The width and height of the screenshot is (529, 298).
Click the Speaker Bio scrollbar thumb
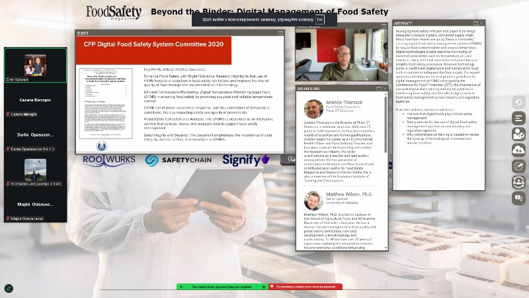386,124
